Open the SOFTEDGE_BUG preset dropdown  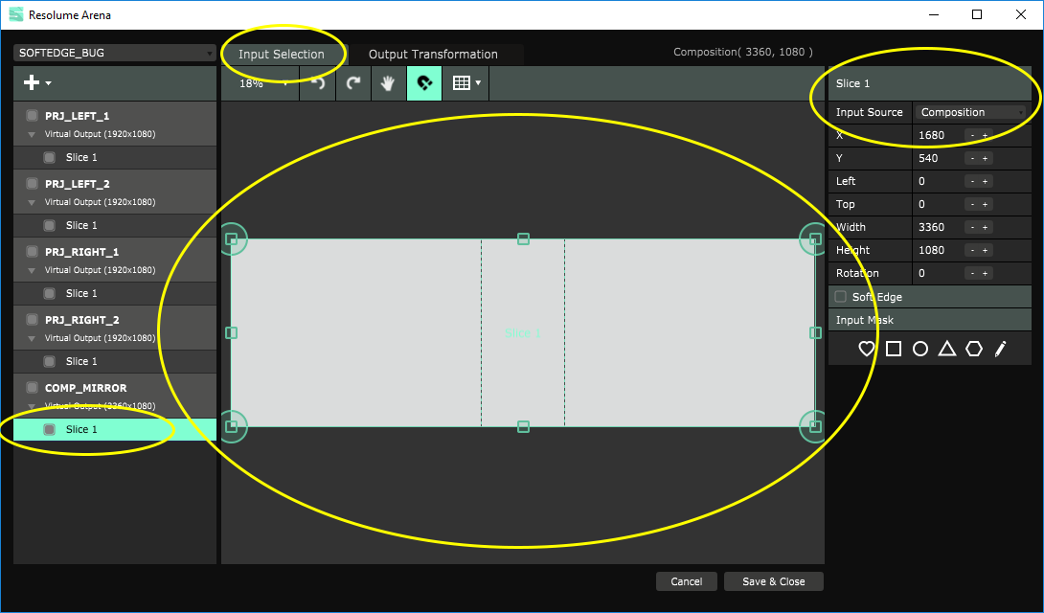pos(115,53)
